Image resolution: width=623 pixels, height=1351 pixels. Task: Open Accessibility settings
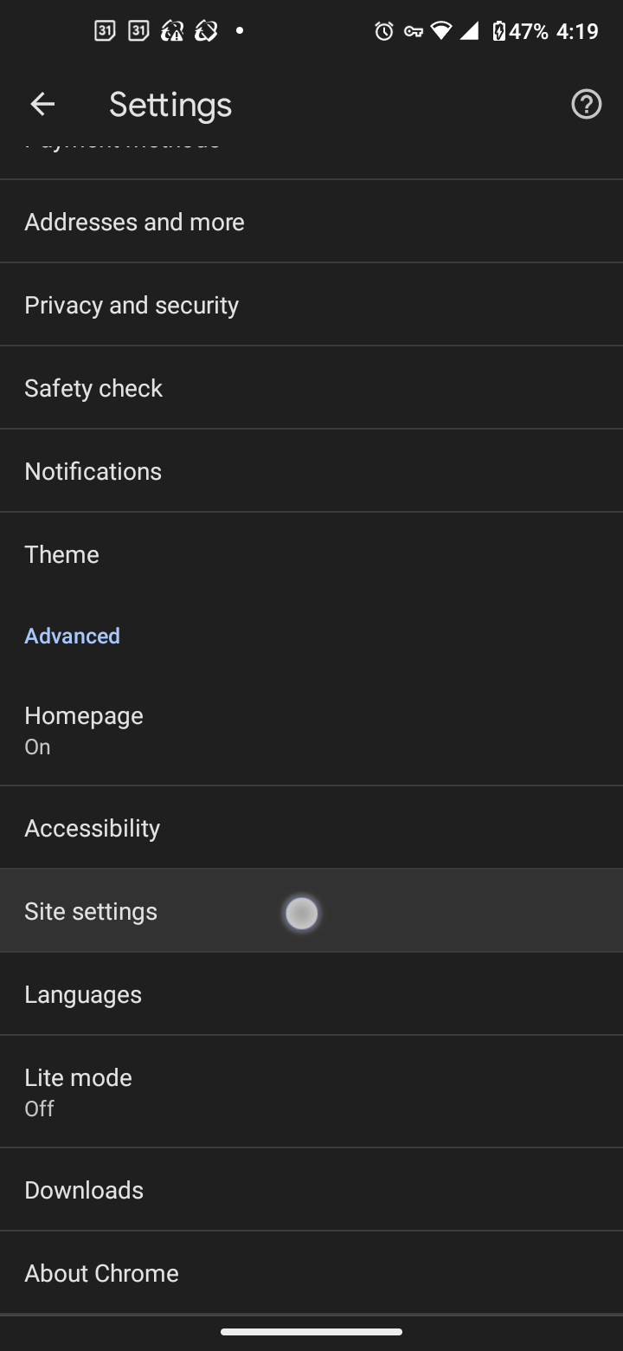311,828
